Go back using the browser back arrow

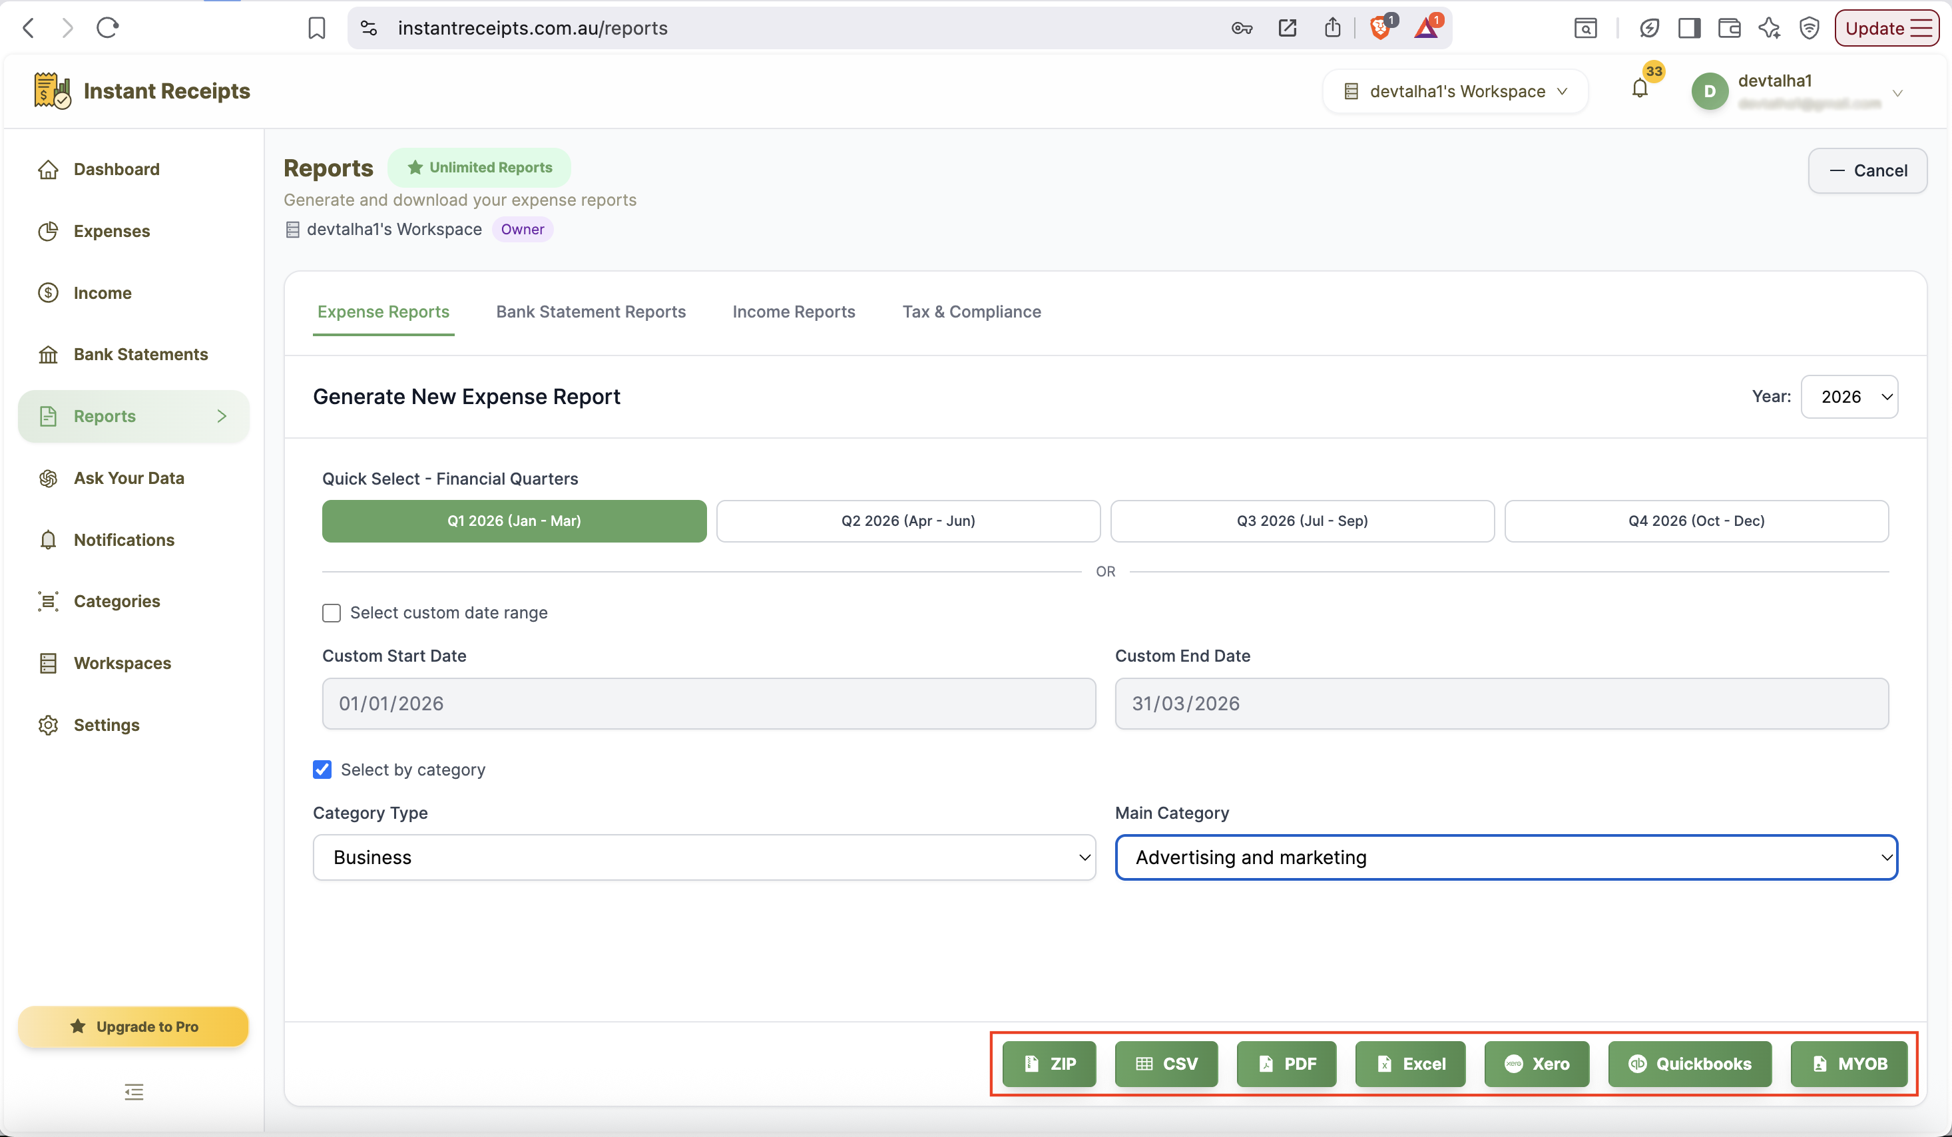[29, 28]
